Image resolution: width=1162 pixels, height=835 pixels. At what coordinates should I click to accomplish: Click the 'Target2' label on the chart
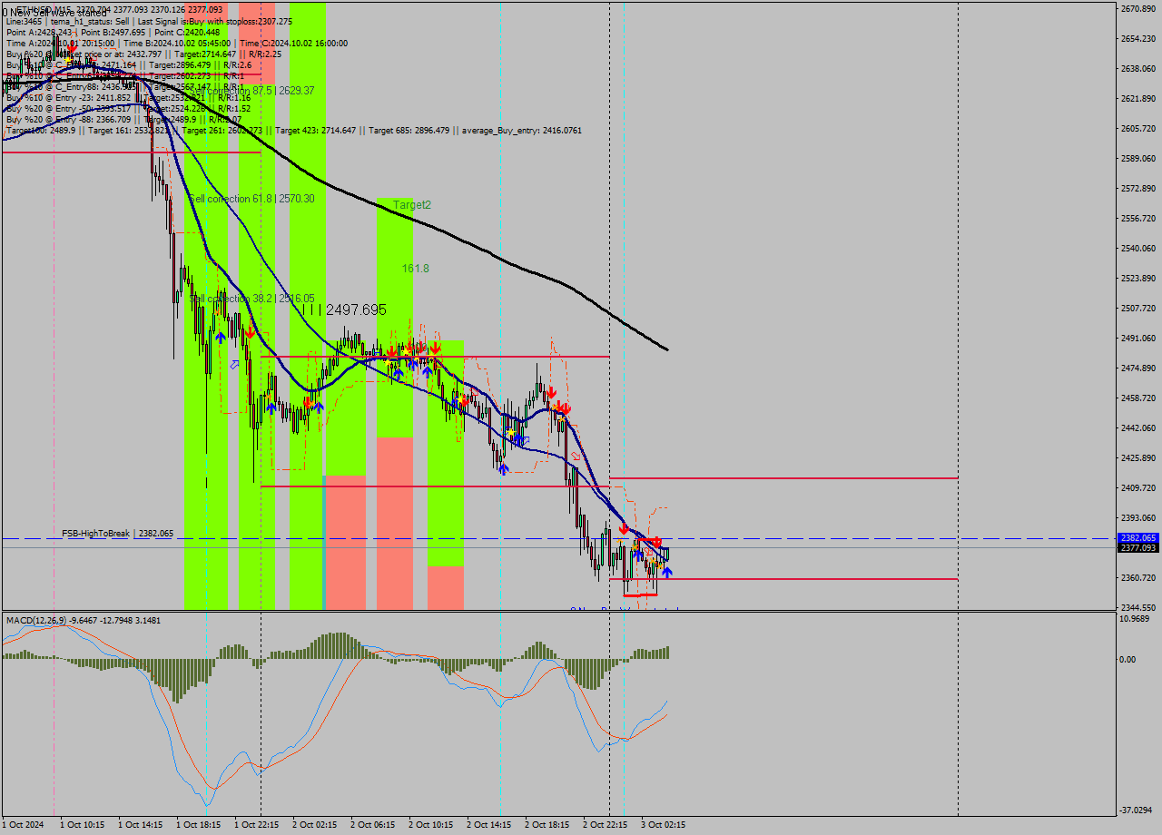(x=411, y=205)
